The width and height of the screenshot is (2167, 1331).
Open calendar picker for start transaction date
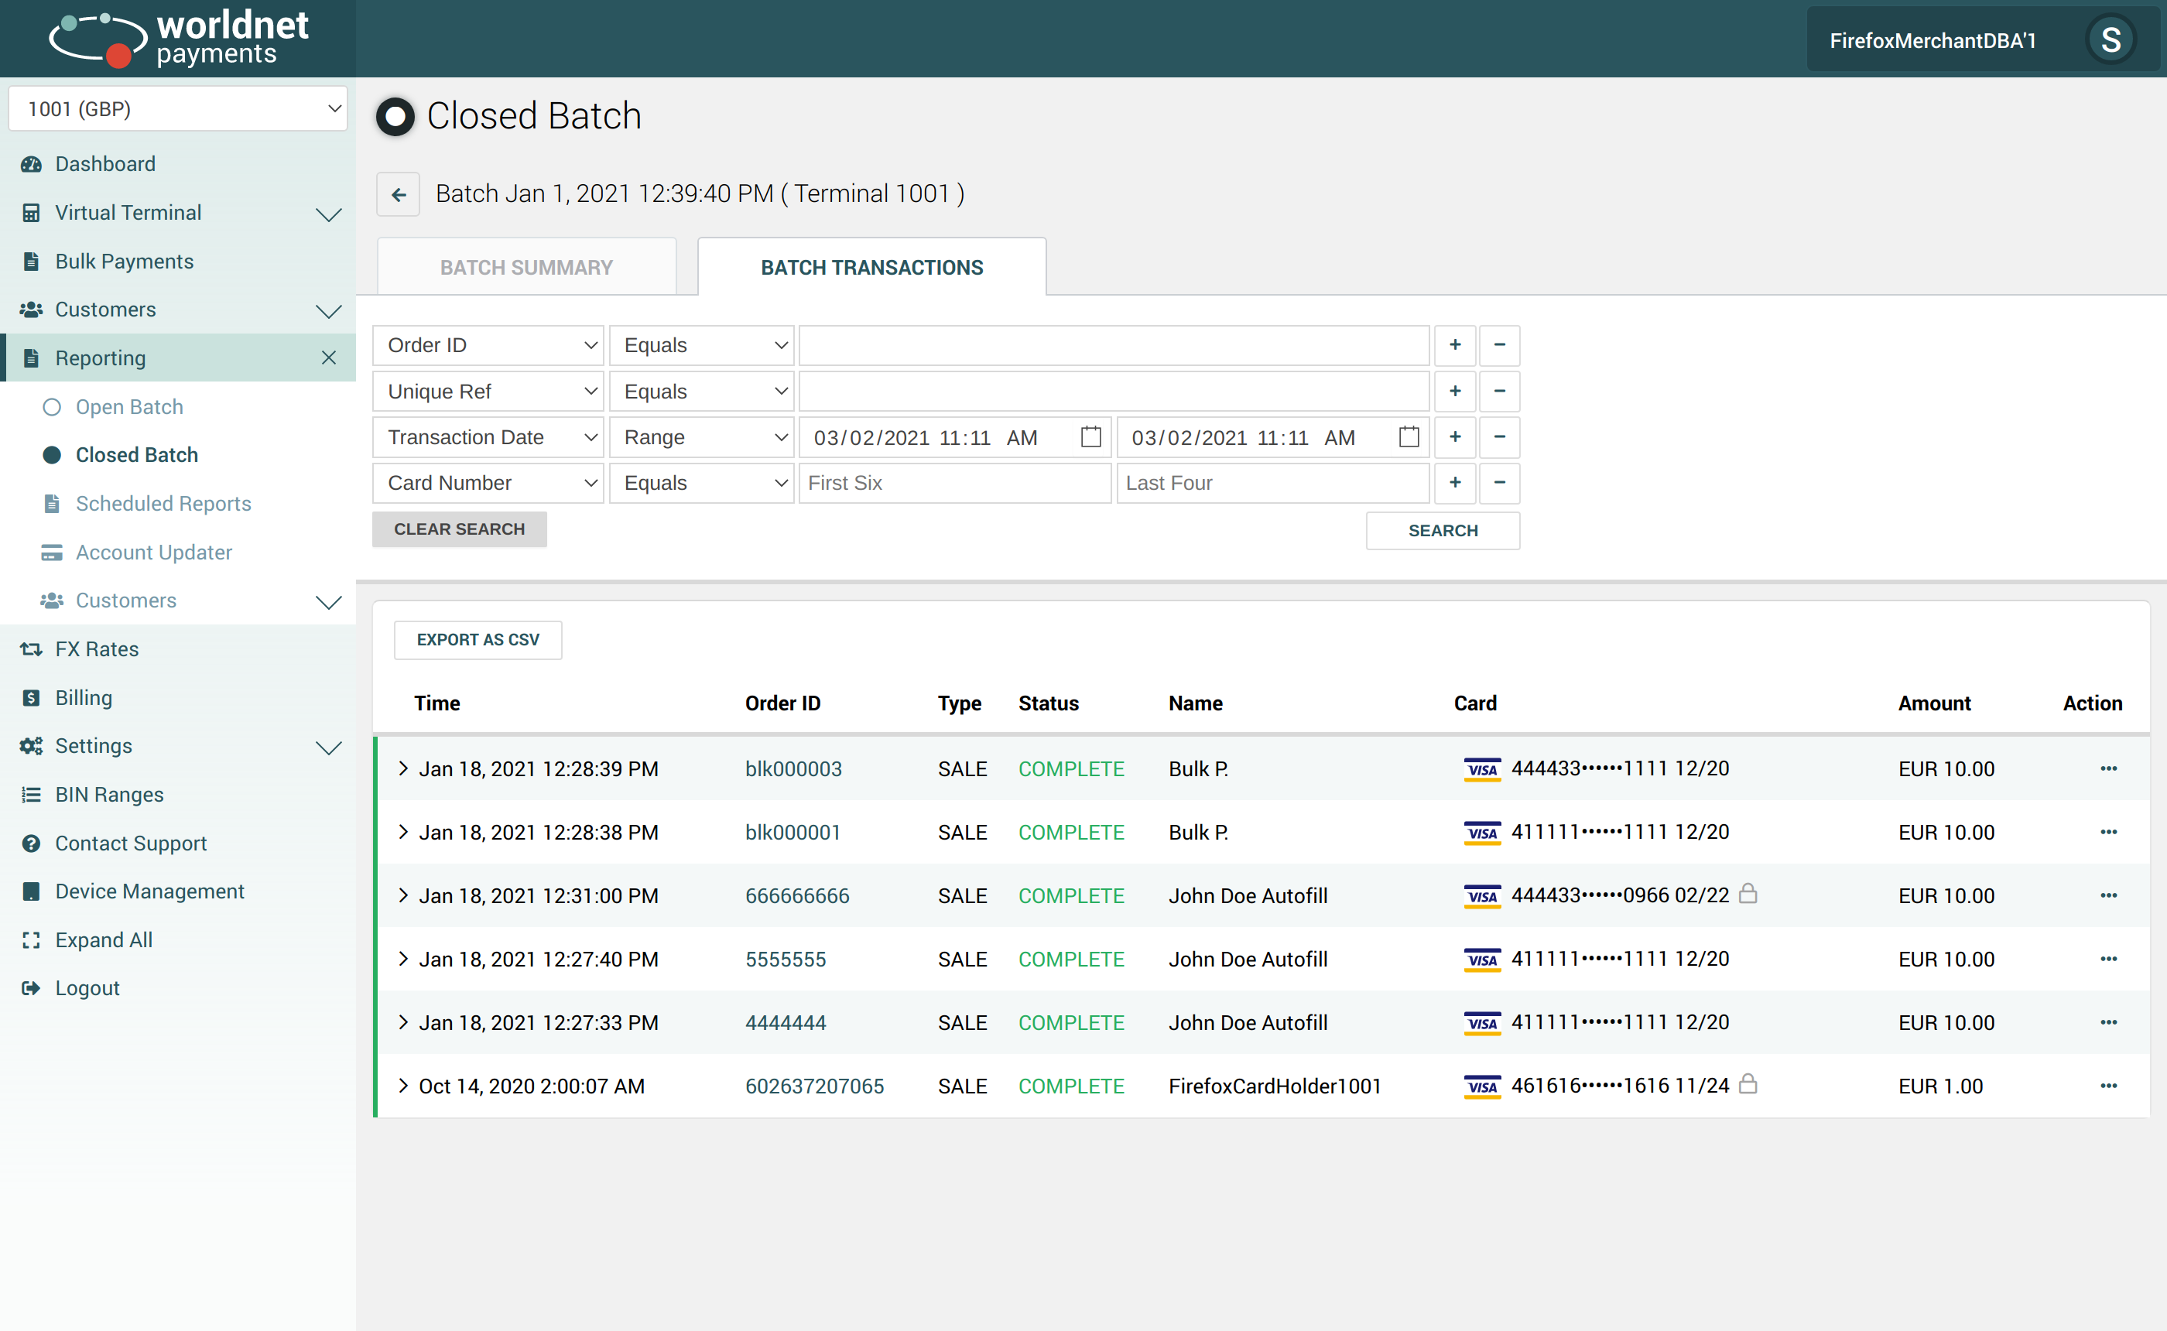(x=1090, y=436)
